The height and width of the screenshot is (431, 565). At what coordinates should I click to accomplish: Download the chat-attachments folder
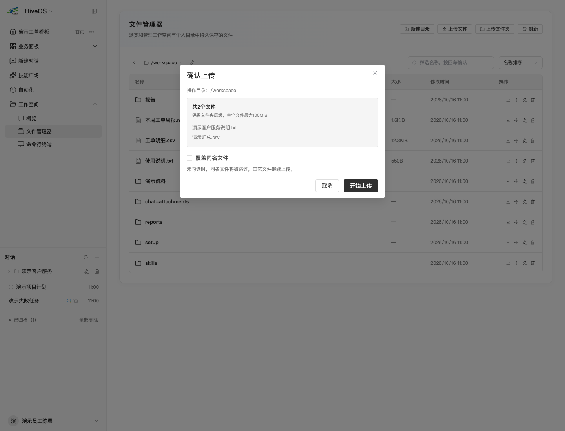[508, 202]
